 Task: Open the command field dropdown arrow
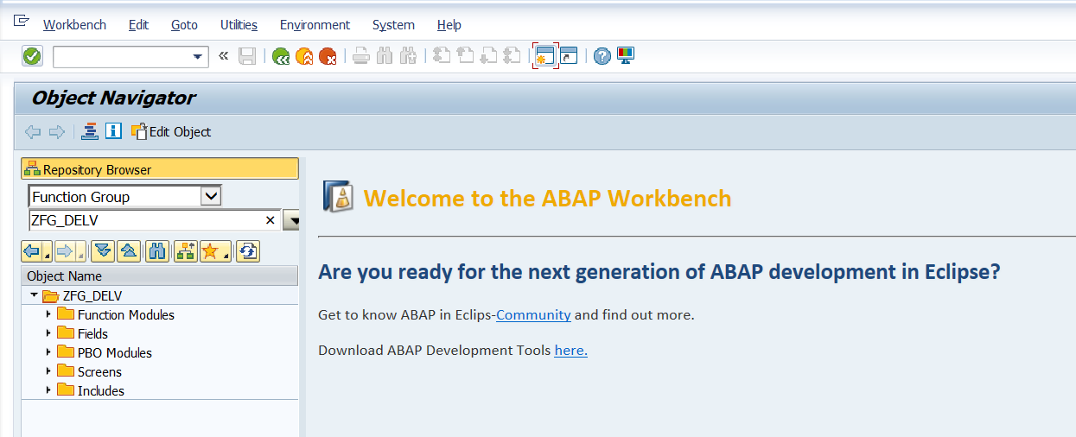tap(198, 57)
